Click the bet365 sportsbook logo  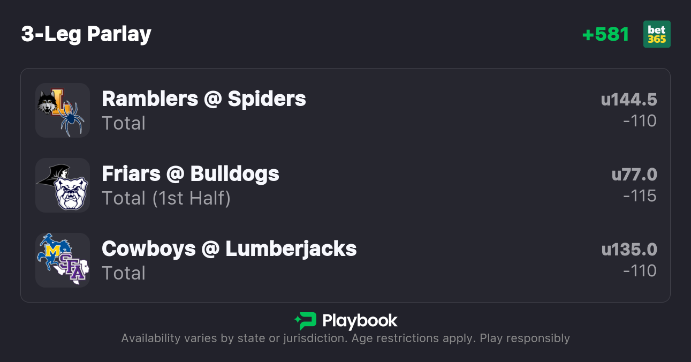coord(657,34)
